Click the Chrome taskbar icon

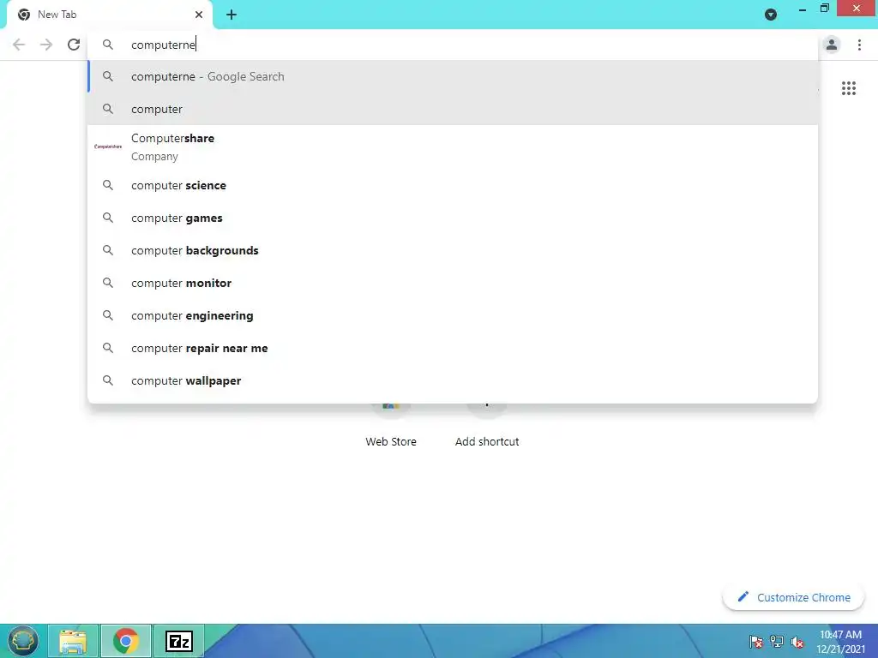click(x=126, y=641)
